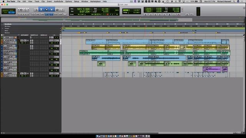Image resolution: width=246 pixels, height=138 pixels.
Task: Select the Pencil tool
Action: point(62,10)
